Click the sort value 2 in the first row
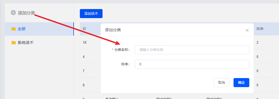This screenshot has width=279, height=99. point(258,43)
